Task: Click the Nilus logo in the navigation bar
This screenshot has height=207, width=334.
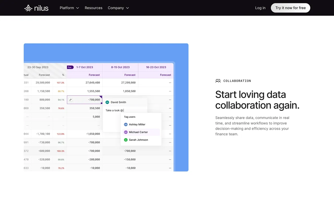Action: pyautogui.click(x=36, y=8)
